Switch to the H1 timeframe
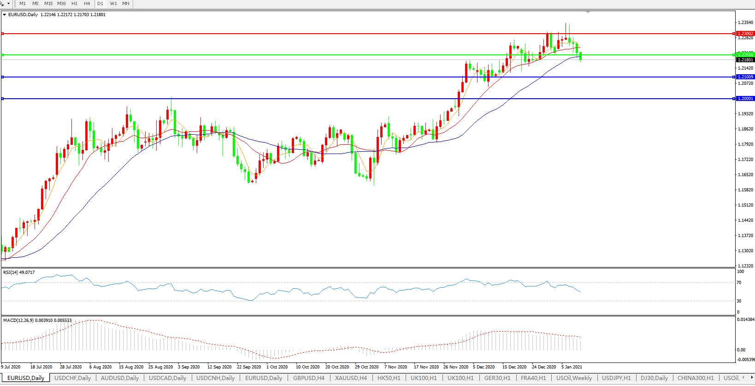This screenshot has height=386, width=755. (75, 4)
